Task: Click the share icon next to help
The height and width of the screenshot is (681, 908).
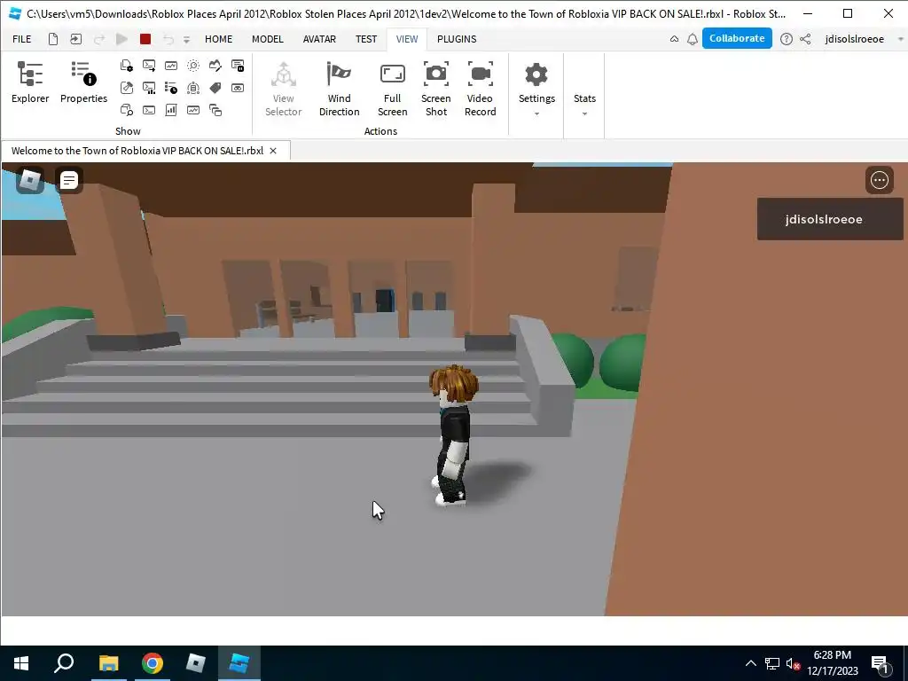Action: tap(805, 39)
